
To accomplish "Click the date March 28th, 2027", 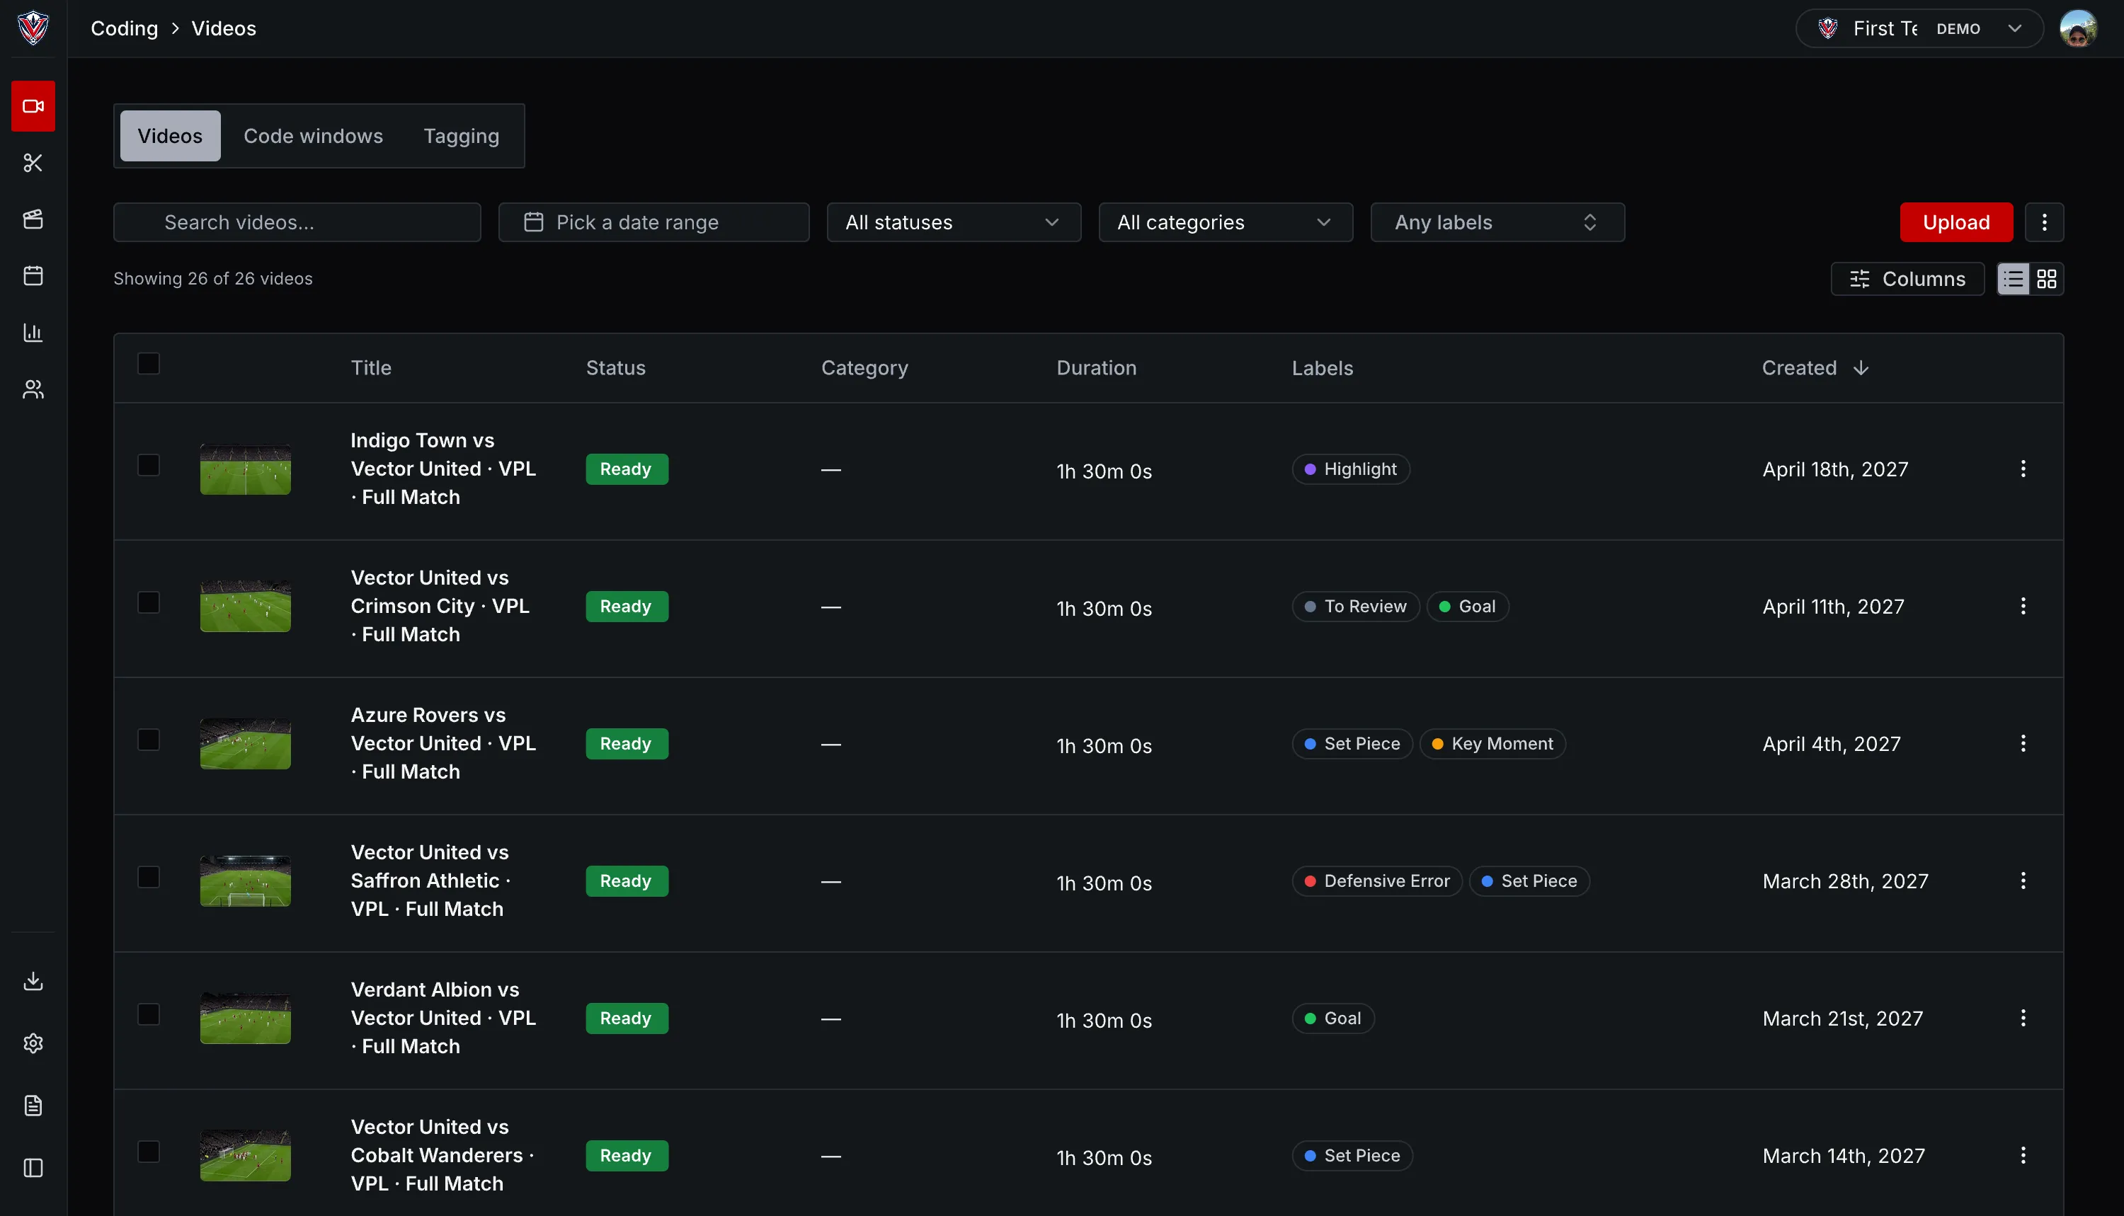I will (1845, 881).
